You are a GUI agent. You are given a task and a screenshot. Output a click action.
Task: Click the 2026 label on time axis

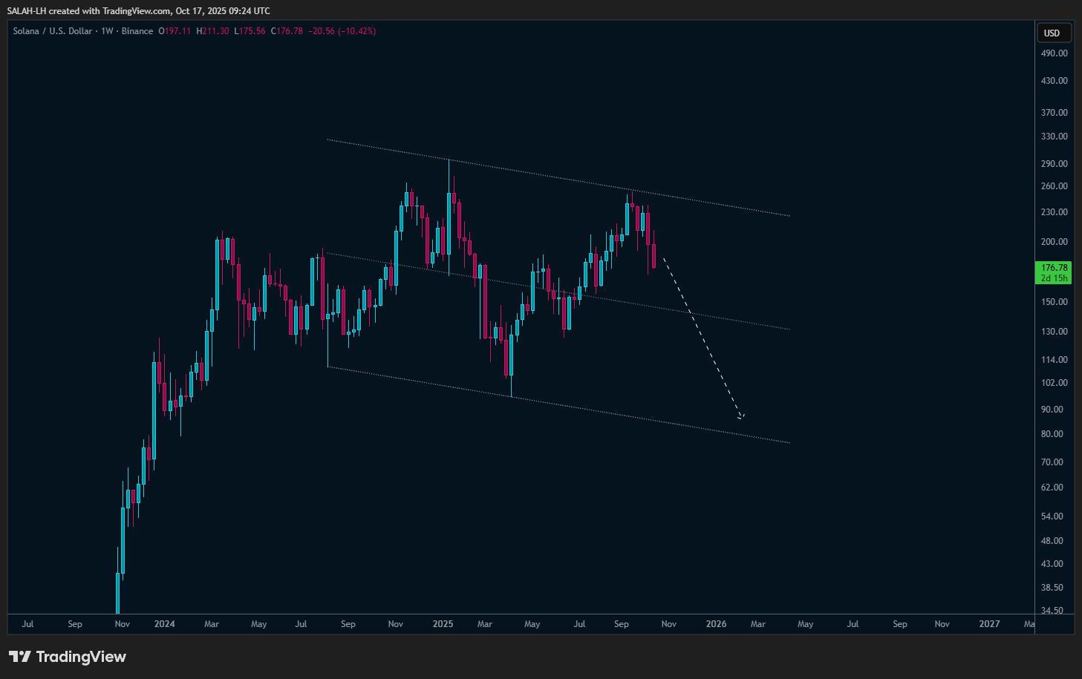[717, 624]
